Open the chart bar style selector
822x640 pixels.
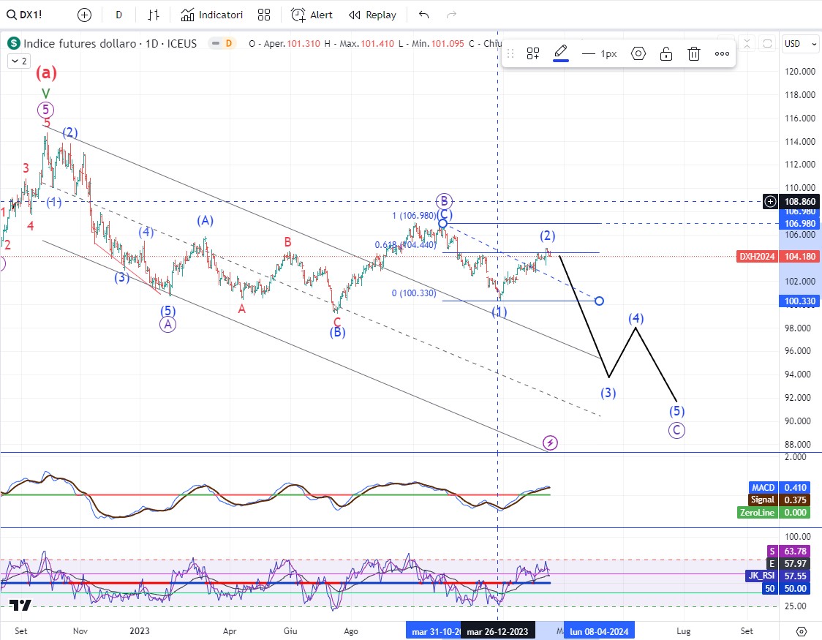(x=153, y=15)
